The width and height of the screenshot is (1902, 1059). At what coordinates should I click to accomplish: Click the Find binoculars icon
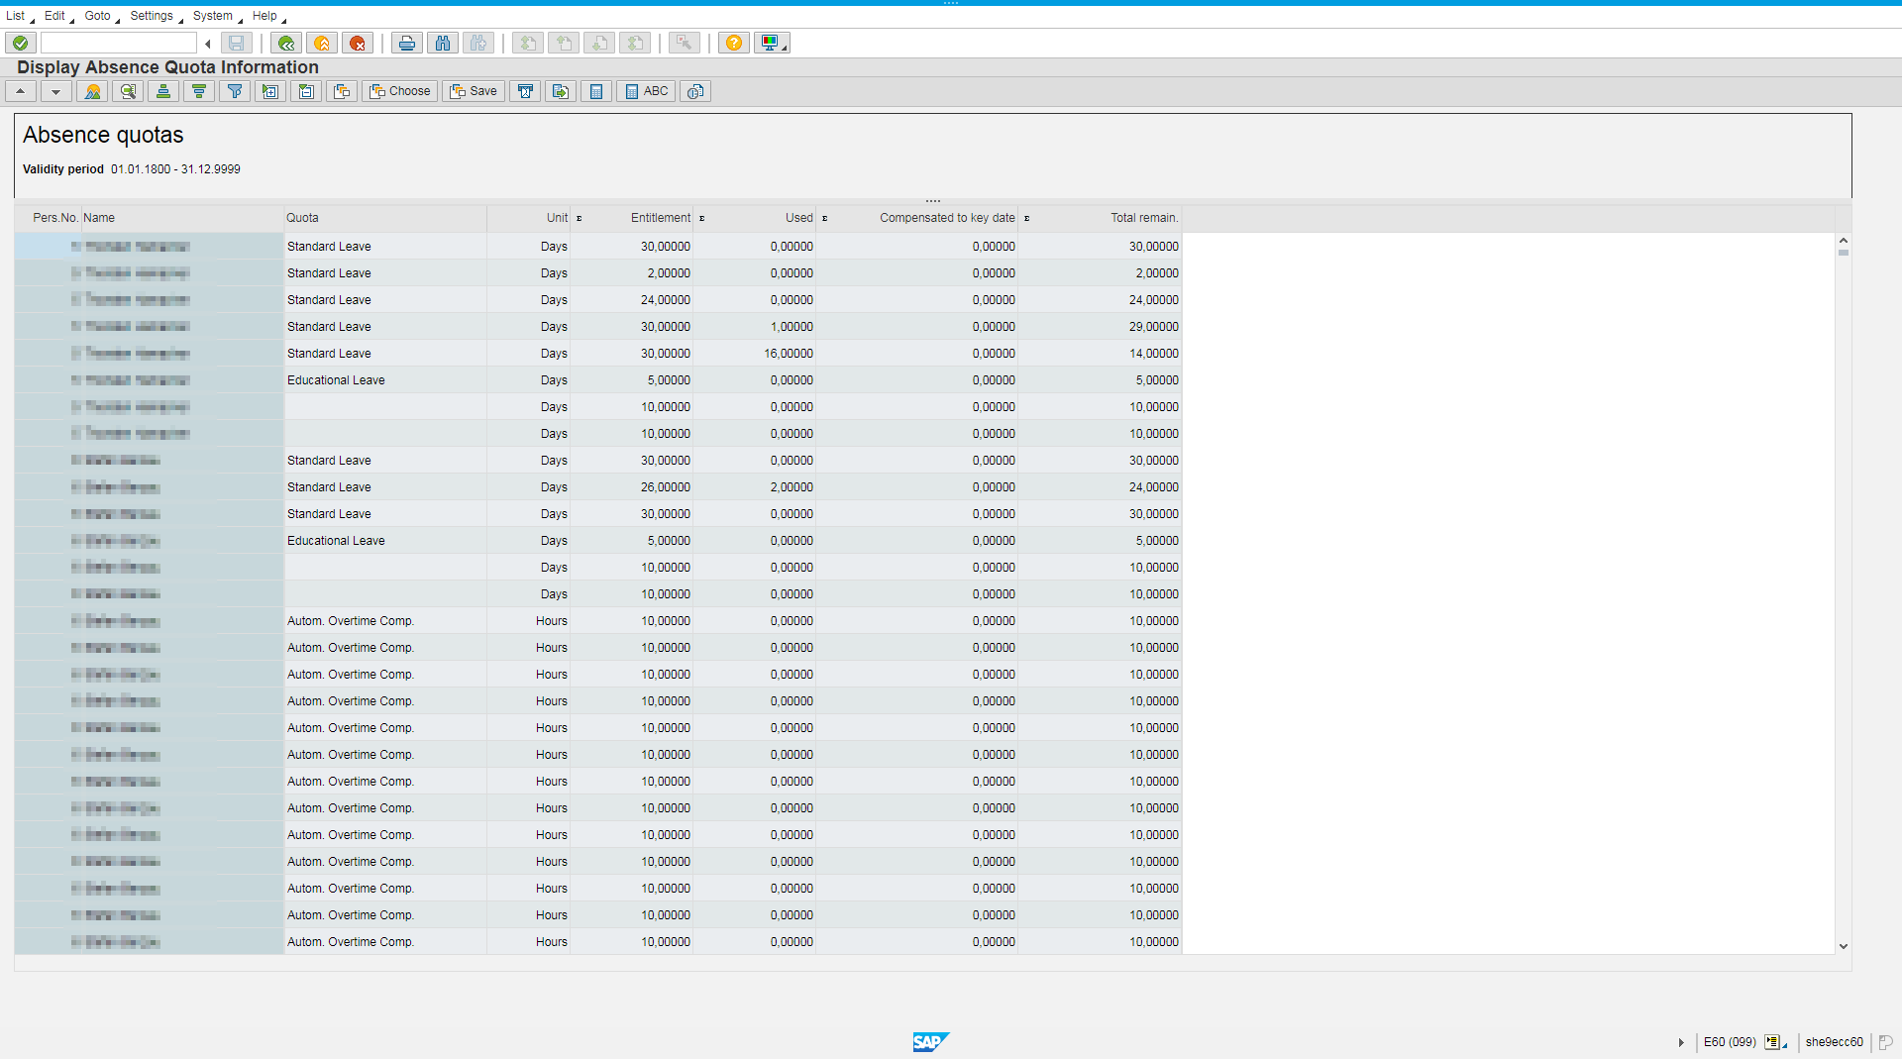tap(442, 43)
